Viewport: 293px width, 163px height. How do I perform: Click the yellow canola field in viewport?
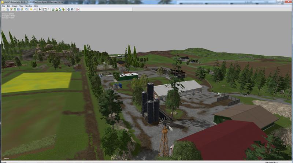click(37, 82)
